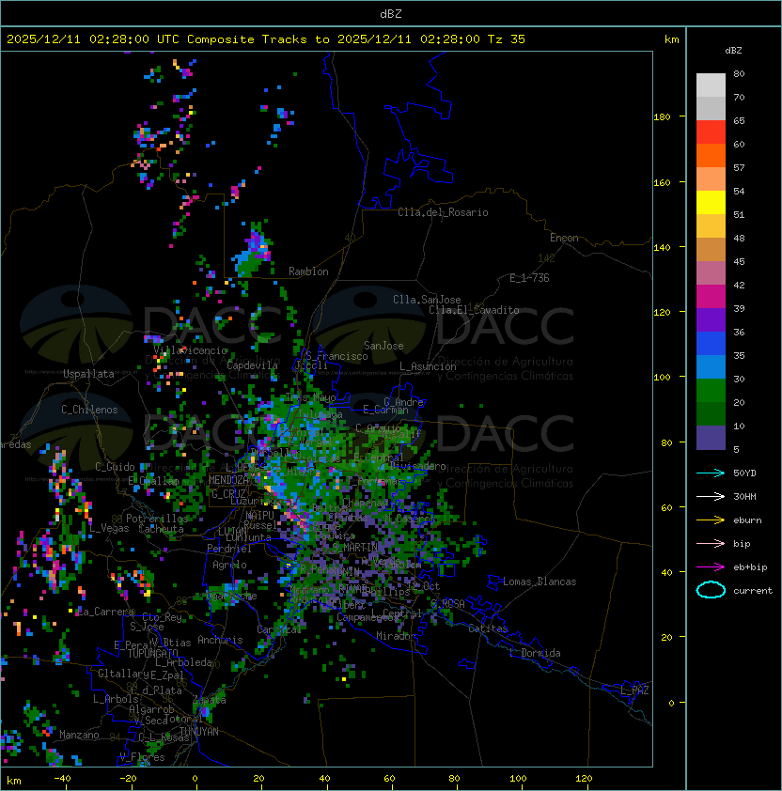
Task: Click the 'Encon' place label
Action: pyautogui.click(x=564, y=238)
